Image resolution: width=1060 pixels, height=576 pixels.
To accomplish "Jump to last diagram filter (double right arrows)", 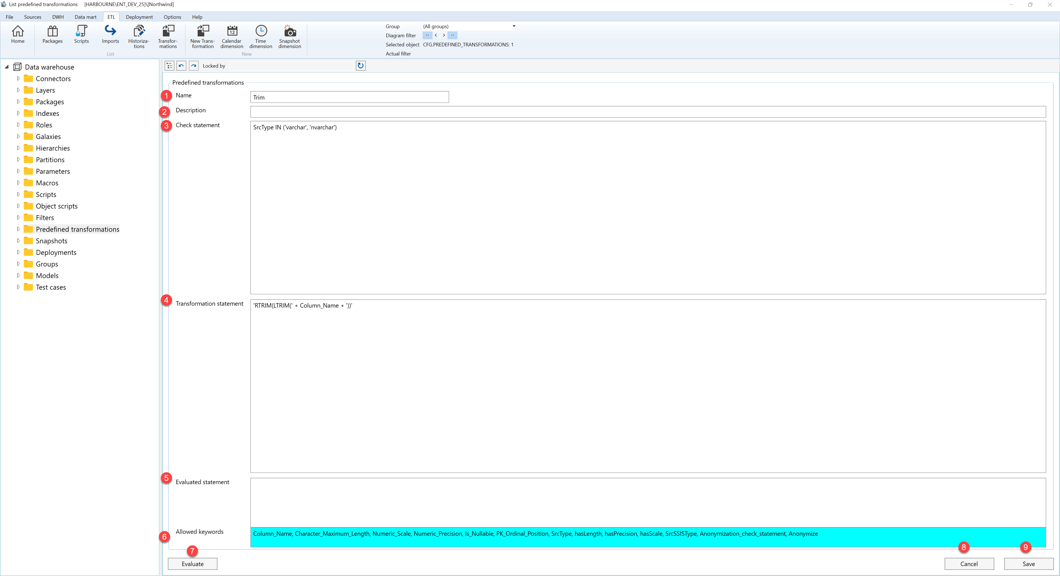I will (452, 35).
